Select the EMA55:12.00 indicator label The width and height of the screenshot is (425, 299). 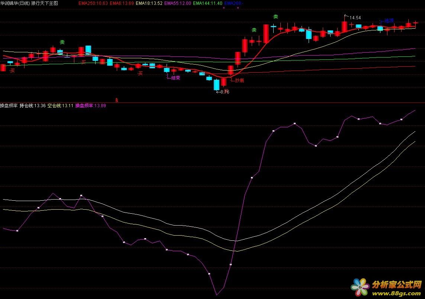(177, 3)
